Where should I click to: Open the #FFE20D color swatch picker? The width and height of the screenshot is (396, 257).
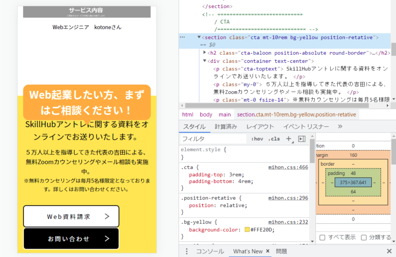(247, 230)
